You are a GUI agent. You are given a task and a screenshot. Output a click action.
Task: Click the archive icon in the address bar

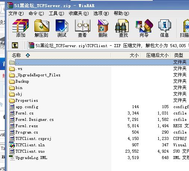coord(31,45)
